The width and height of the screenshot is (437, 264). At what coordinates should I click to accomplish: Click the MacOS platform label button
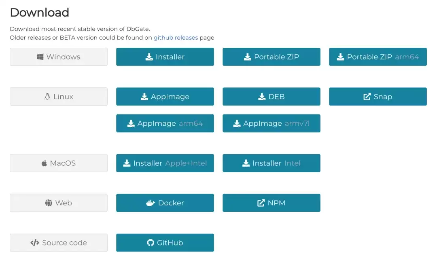click(x=59, y=163)
